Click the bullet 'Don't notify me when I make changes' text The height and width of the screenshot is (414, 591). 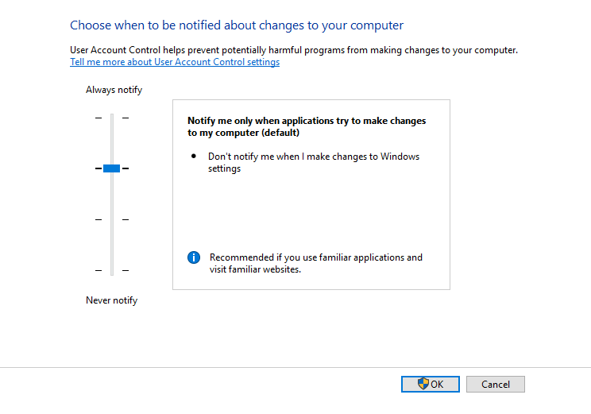coord(314,162)
